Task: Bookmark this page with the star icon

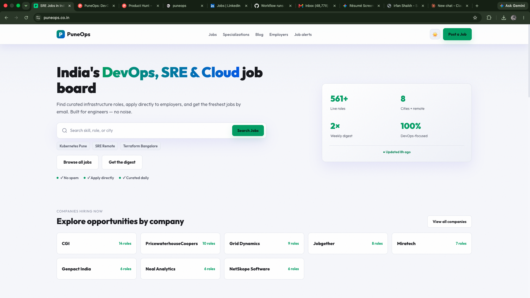Action: (x=475, y=18)
